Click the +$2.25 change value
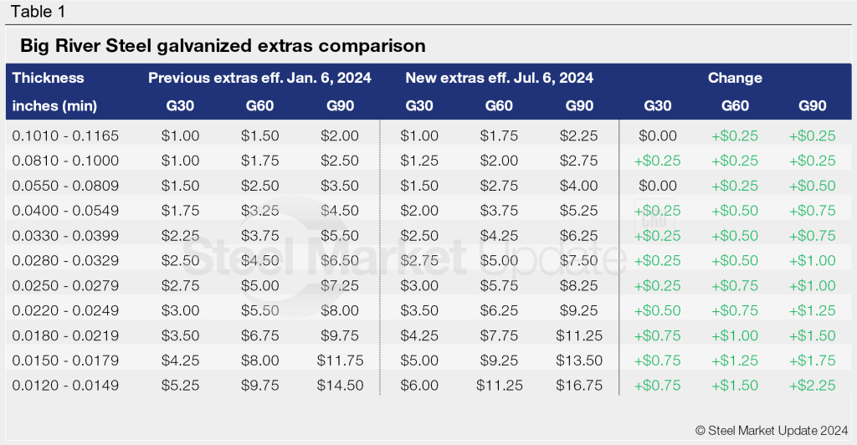Screen dimensions: 857x445 (x=811, y=386)
